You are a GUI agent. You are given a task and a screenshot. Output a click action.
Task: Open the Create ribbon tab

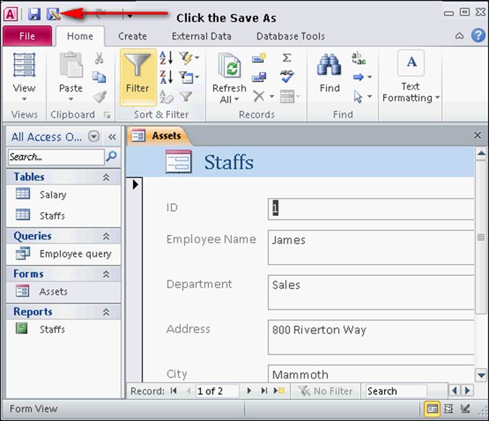pos(132,36)
